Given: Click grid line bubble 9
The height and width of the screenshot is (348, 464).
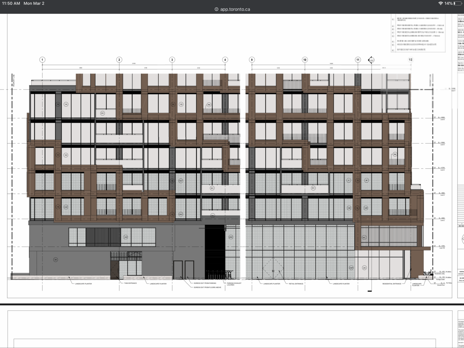Looking at the screenshot, I should [252, 60].
